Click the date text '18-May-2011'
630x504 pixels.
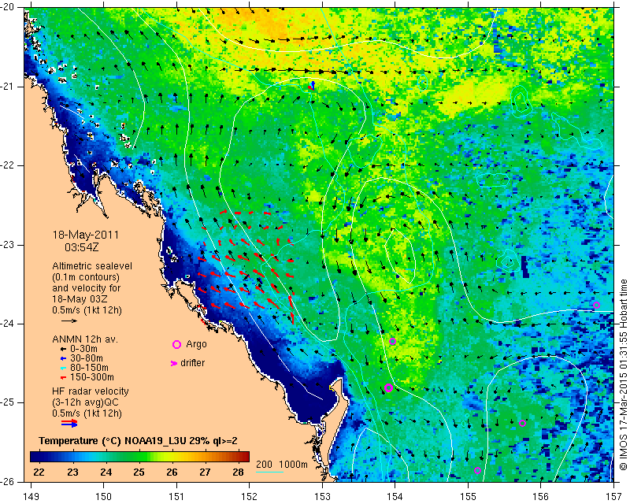(86, 235)
